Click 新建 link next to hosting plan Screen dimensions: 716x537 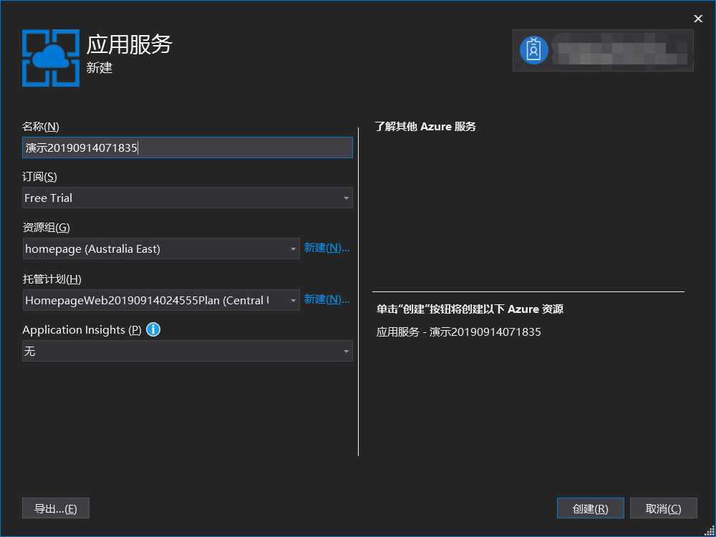tap(326, 299)
